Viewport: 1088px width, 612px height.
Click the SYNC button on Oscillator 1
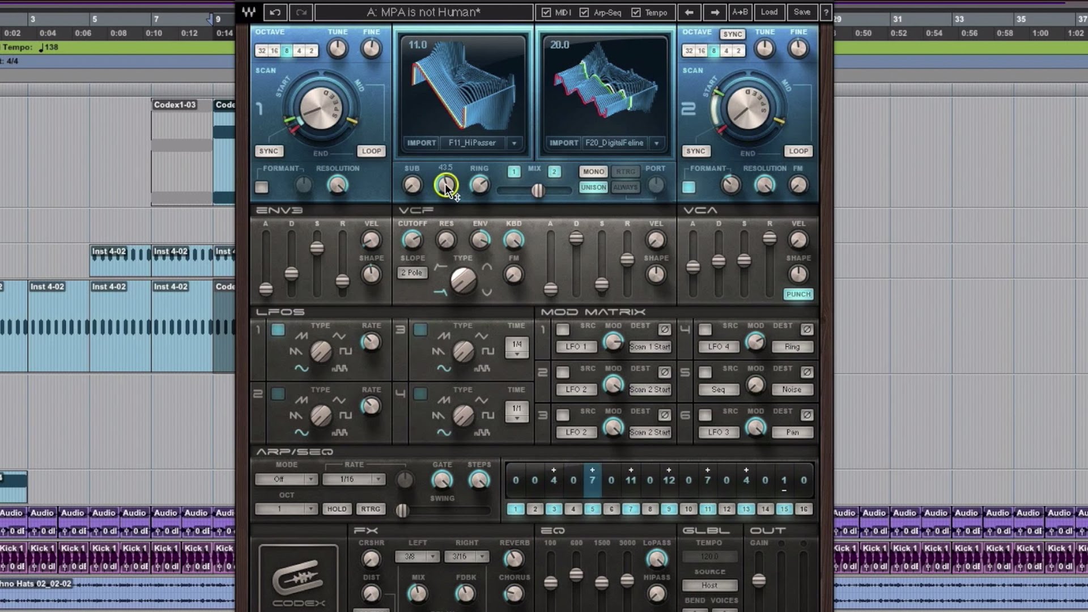pos(269,151)
